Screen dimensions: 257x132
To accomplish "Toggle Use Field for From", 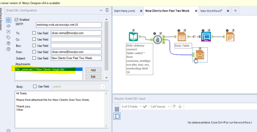I will point(34,52).
